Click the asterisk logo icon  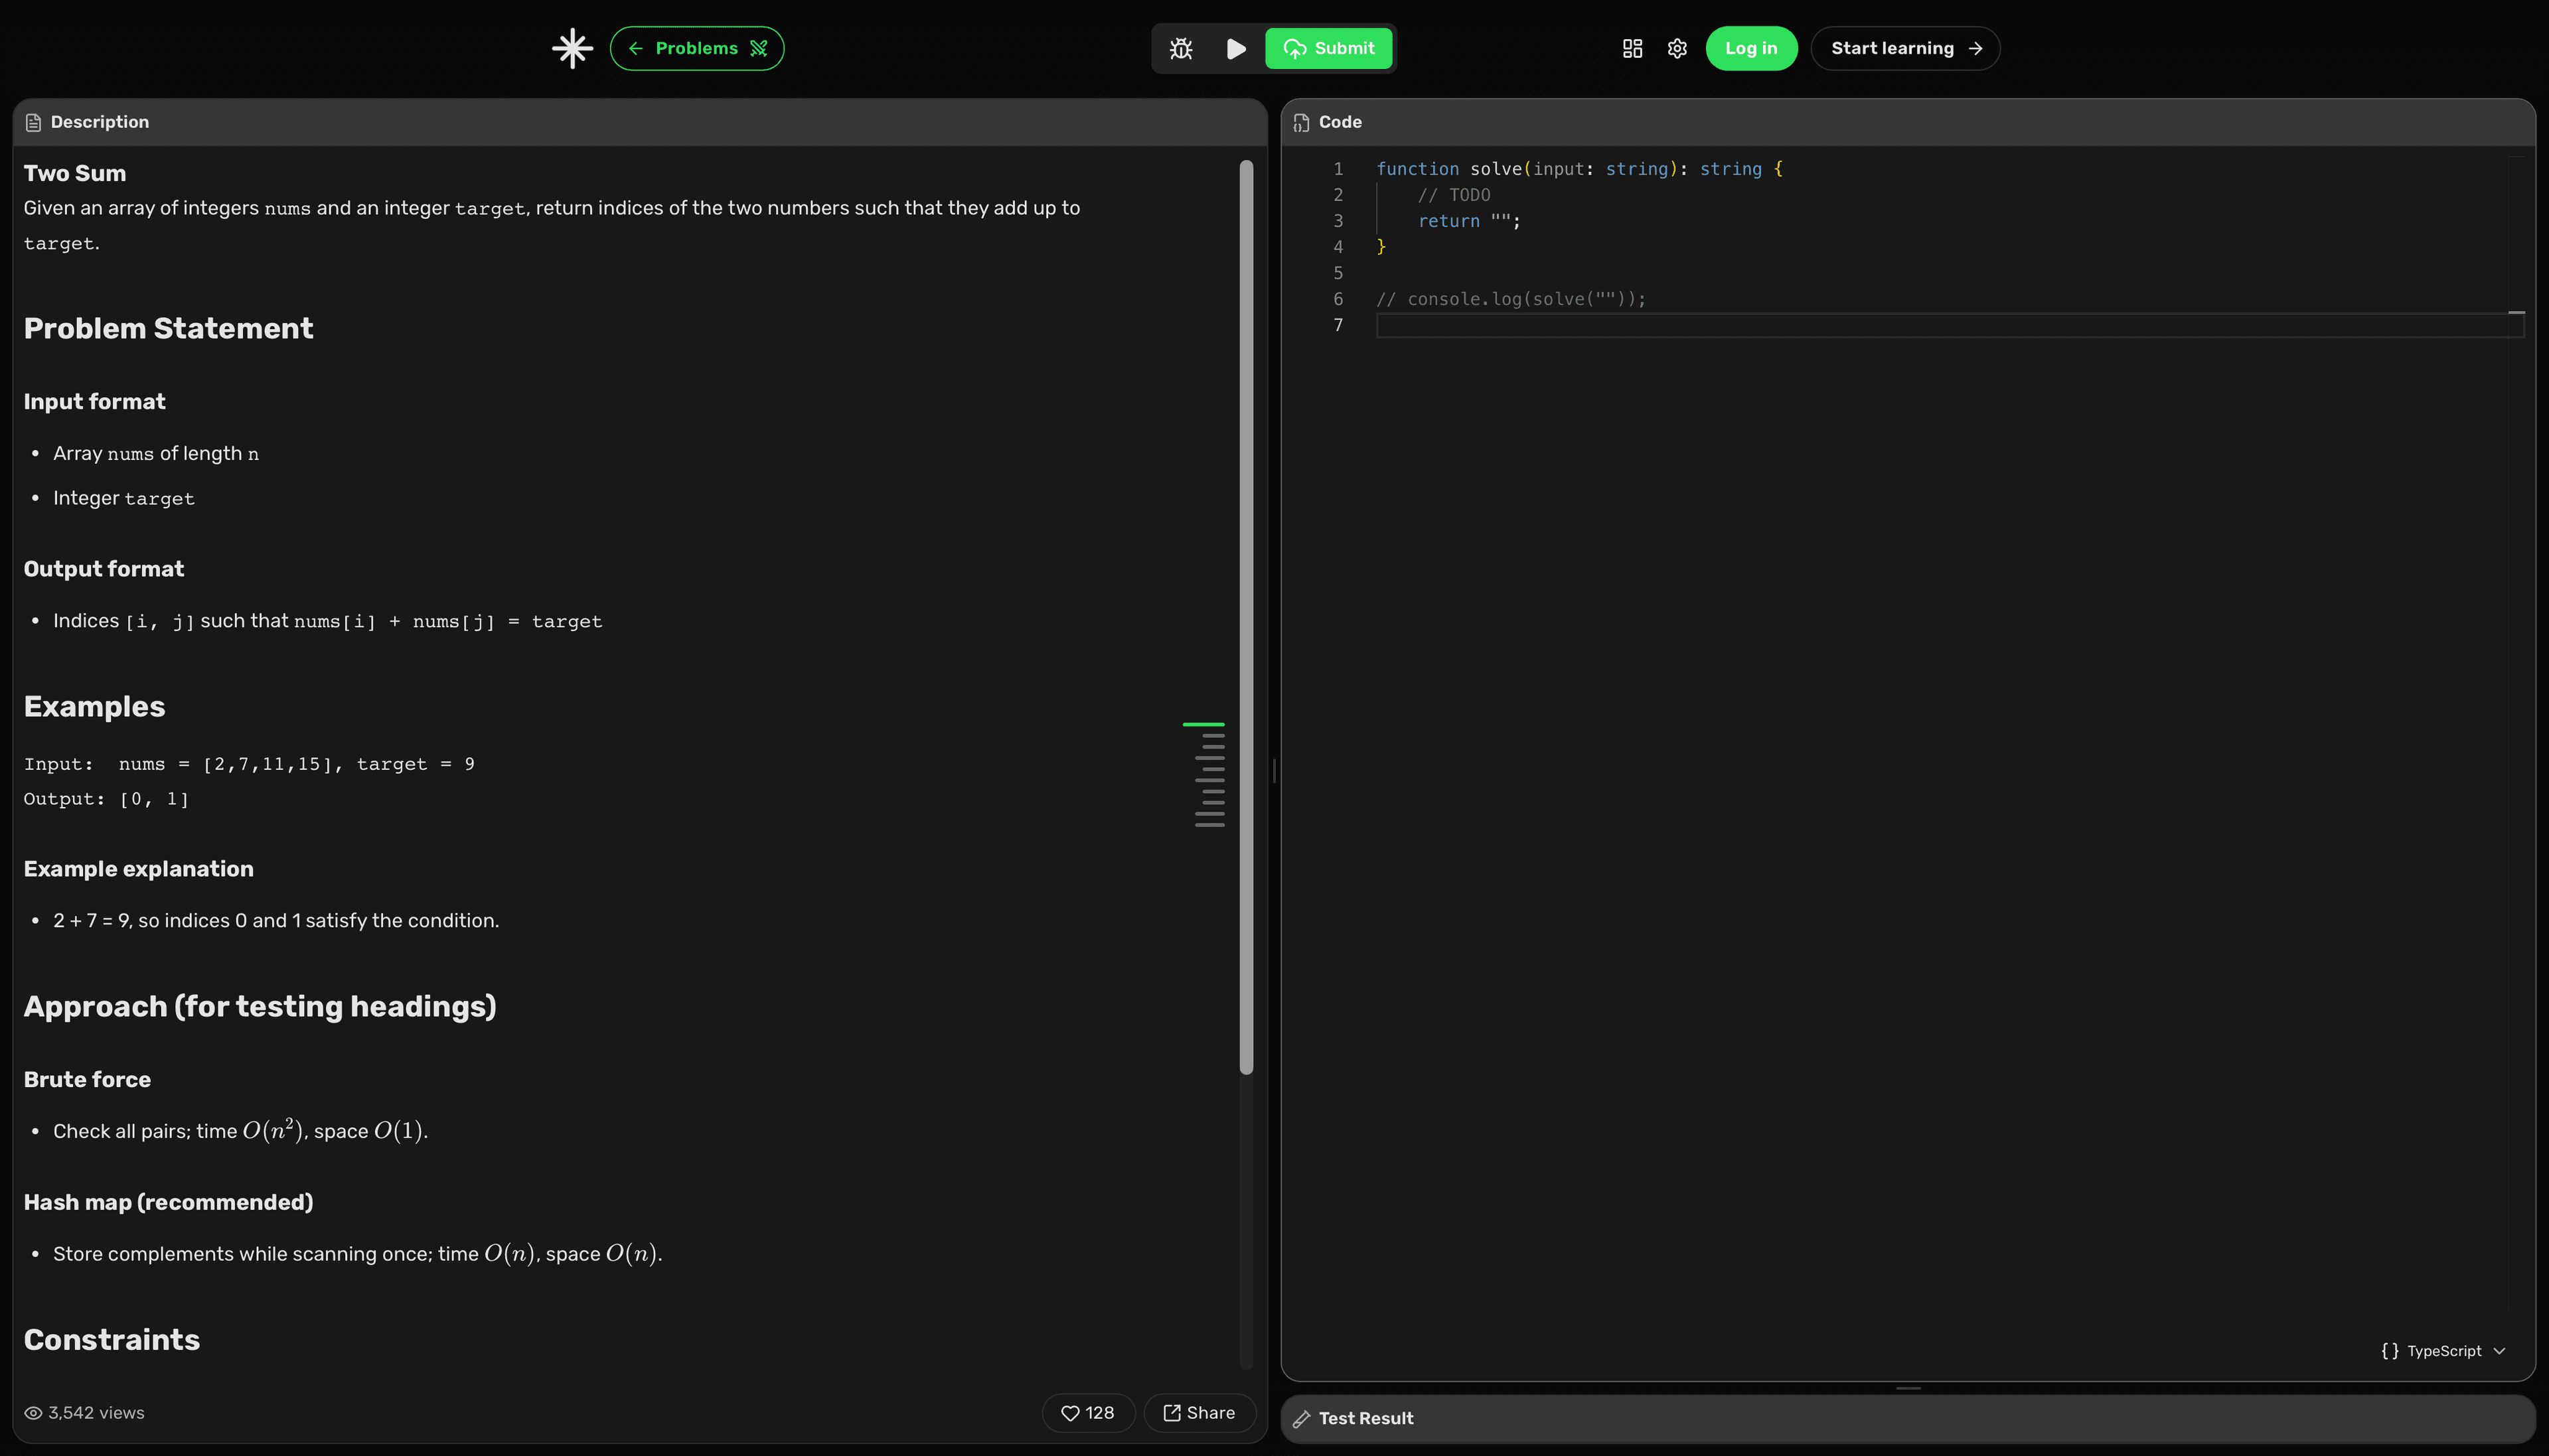tap(572, 48)
